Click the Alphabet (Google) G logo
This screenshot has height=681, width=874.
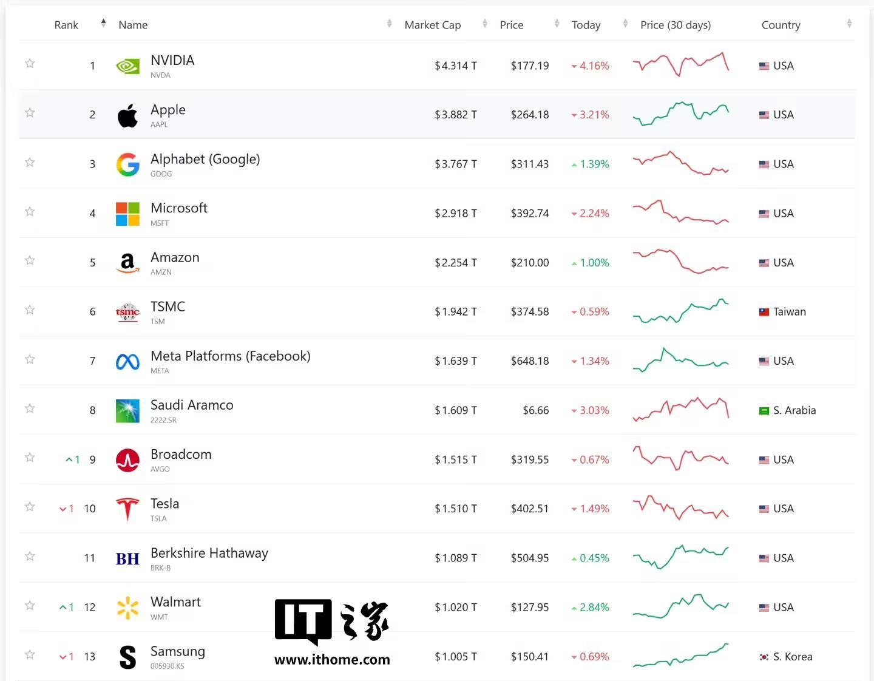pos(127,164)
